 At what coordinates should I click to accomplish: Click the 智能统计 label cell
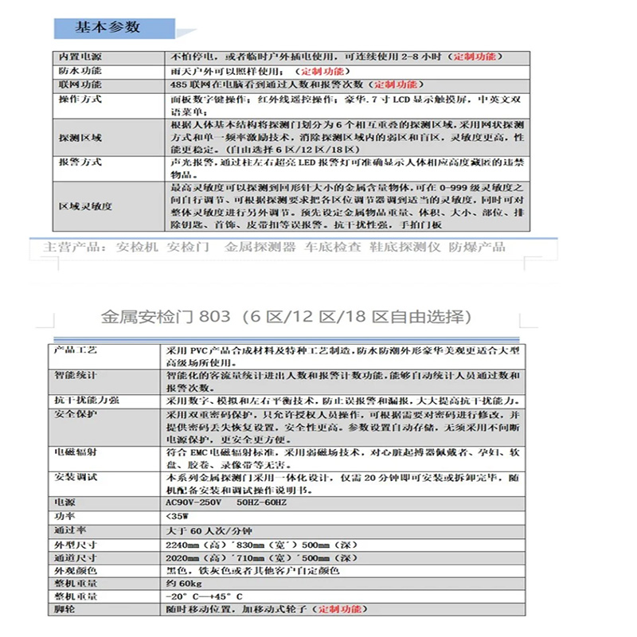75,373
